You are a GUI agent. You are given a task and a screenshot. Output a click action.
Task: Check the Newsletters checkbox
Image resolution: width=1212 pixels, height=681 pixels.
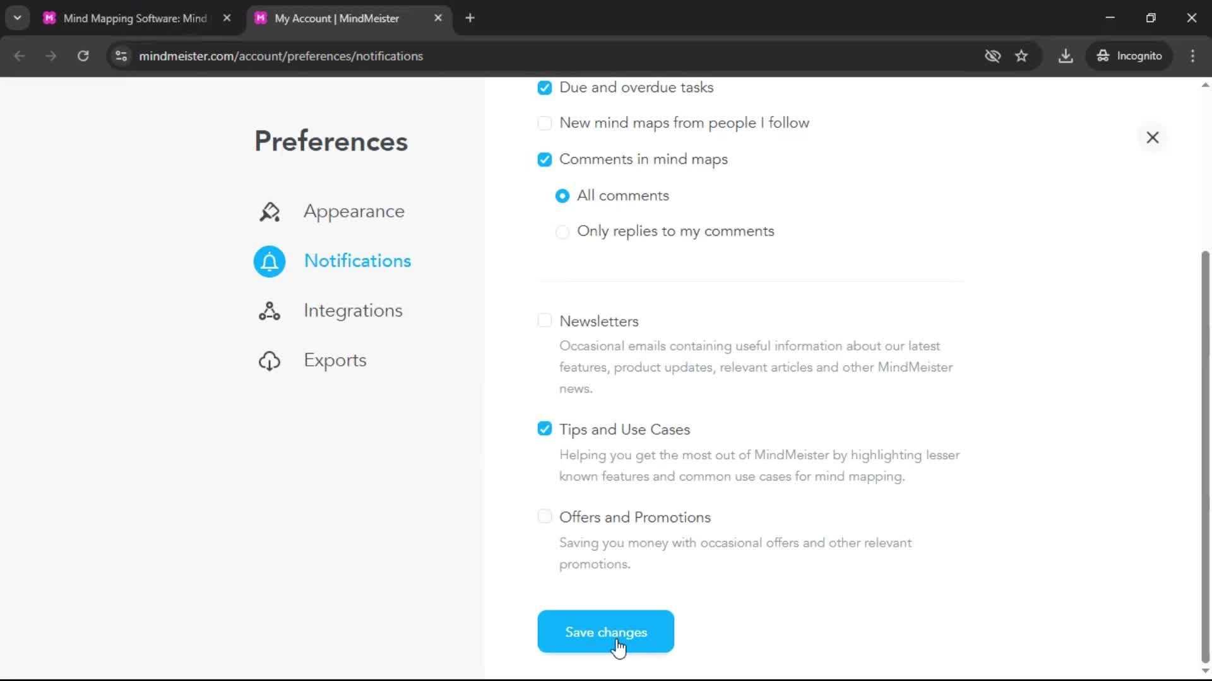(x=544, y=321)
